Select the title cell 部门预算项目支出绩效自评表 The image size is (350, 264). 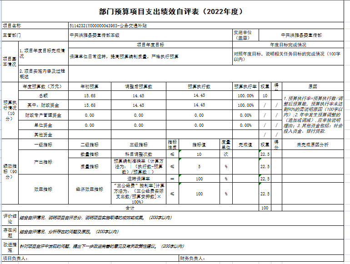(173, 11)
